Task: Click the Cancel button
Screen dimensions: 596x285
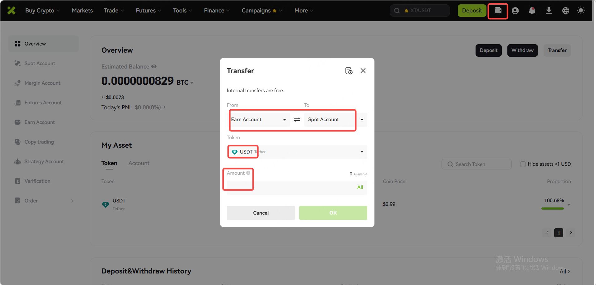Action: click(x=261, y=213)
